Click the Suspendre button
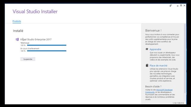The height and width of the screenshot is (107, 191). [28, 59]
